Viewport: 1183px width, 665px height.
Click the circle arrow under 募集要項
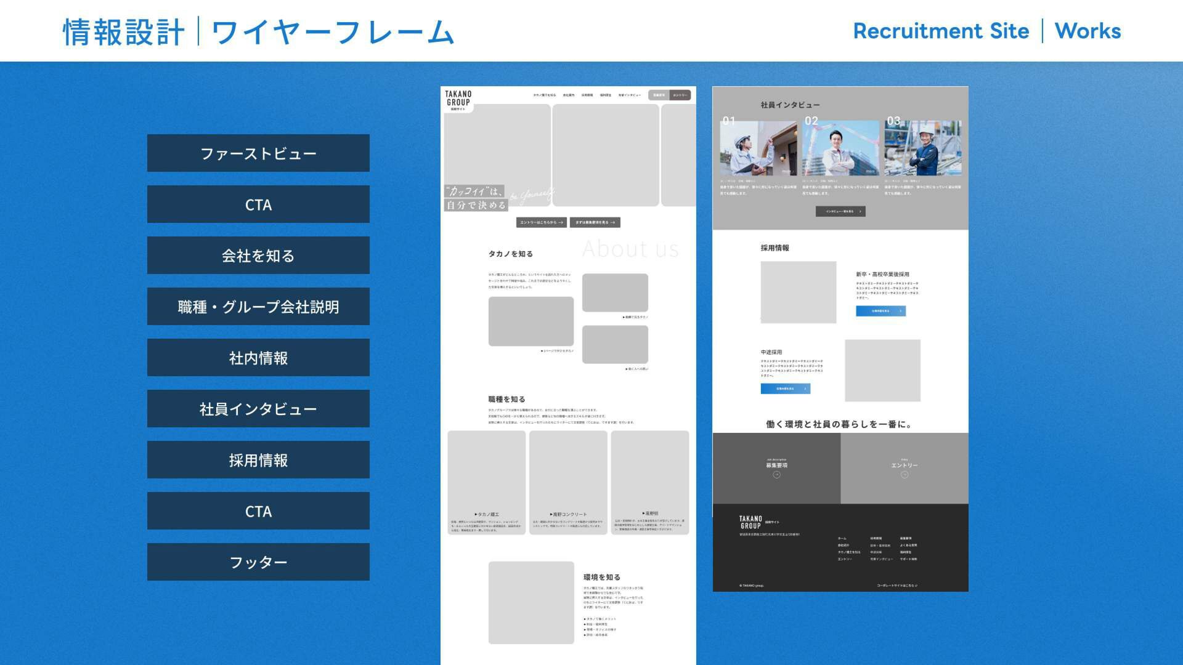[x=776, y=475]
